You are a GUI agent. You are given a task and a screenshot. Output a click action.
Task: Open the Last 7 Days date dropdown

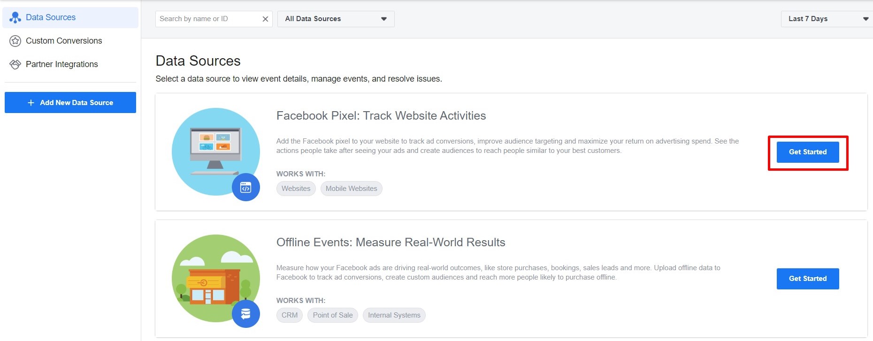click(x=827, y=19)
